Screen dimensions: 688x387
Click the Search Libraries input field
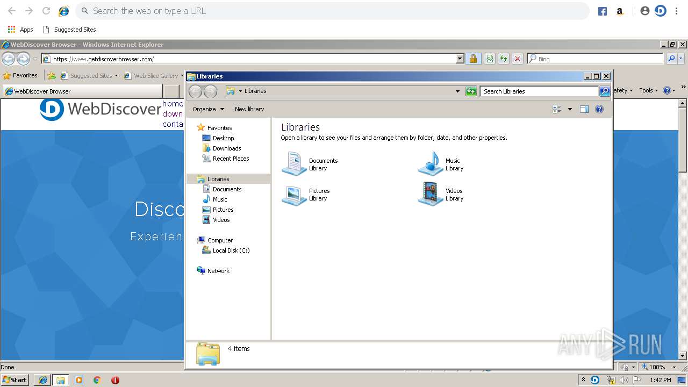(539, 91)
